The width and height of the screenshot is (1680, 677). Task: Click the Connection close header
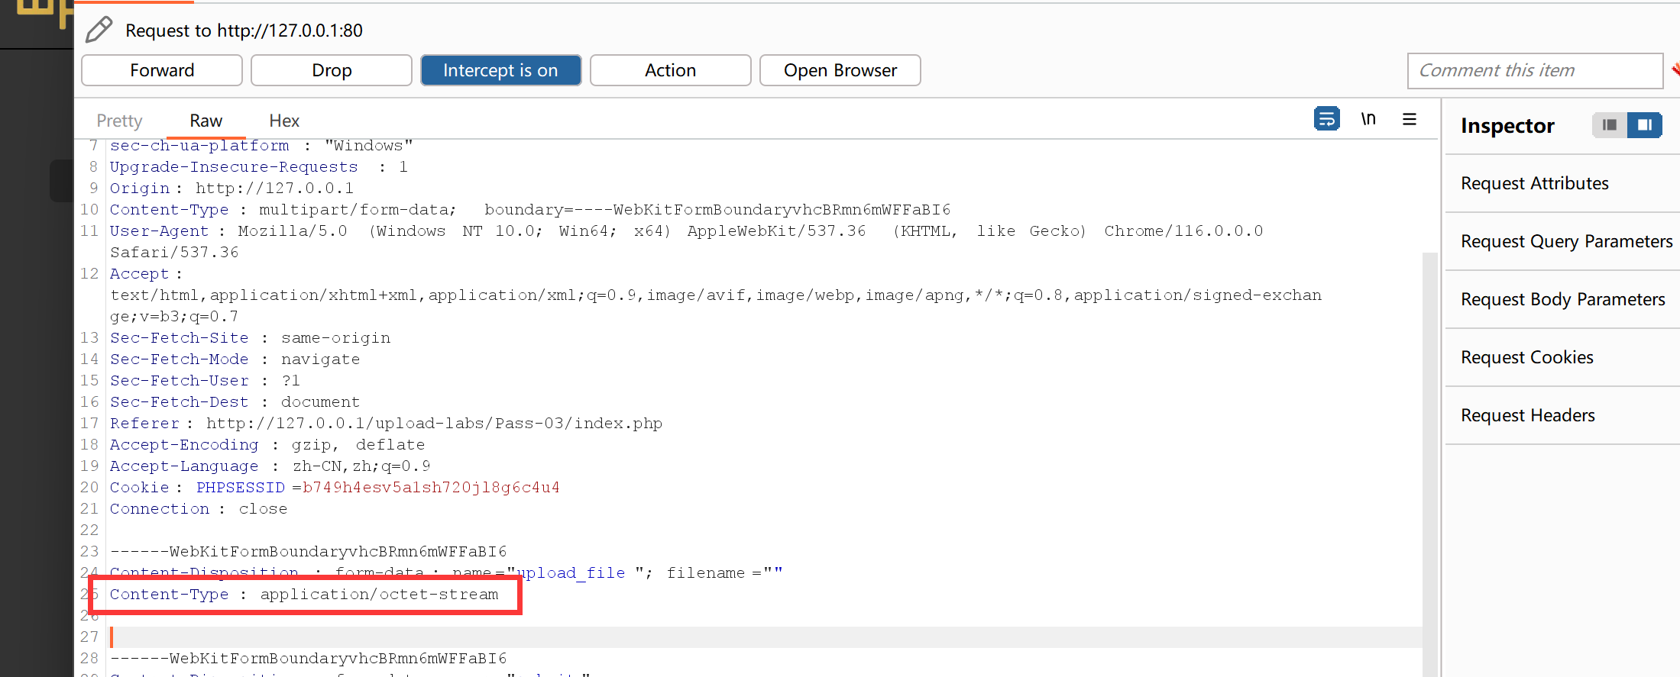(x=199, y=508)
